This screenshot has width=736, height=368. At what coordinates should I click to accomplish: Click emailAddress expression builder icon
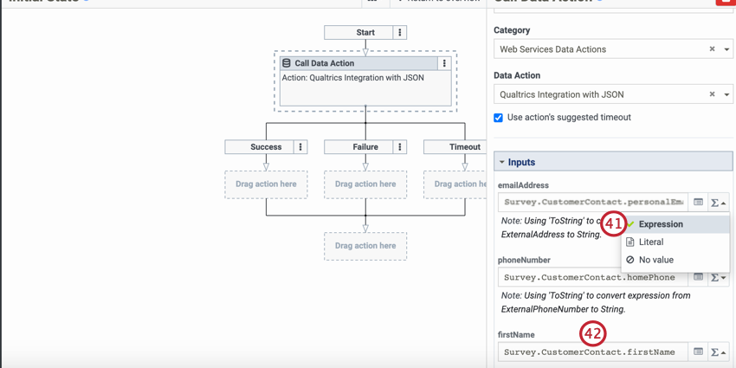pos(699,203)
